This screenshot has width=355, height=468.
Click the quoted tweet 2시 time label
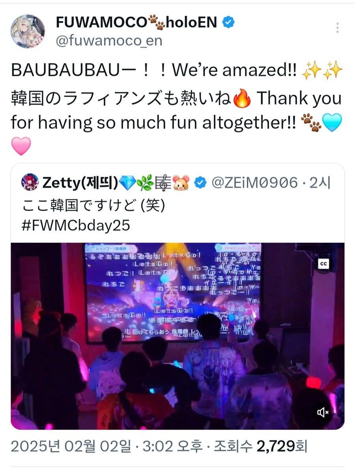(320, 183)
